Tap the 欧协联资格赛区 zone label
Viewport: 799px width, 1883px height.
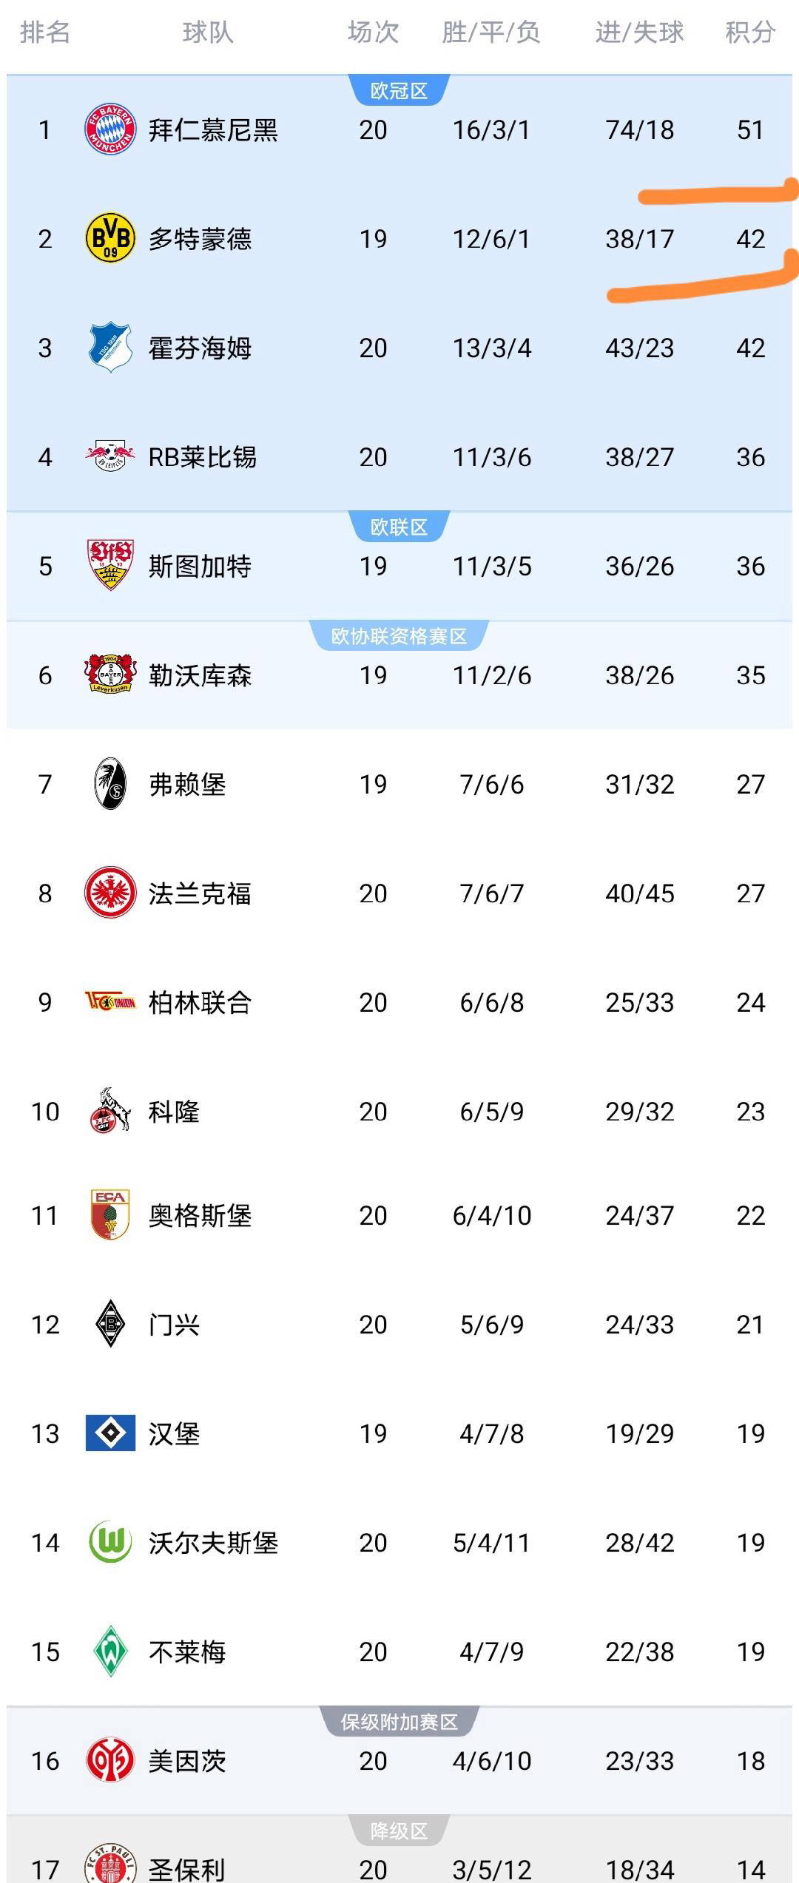click(399, 636)
